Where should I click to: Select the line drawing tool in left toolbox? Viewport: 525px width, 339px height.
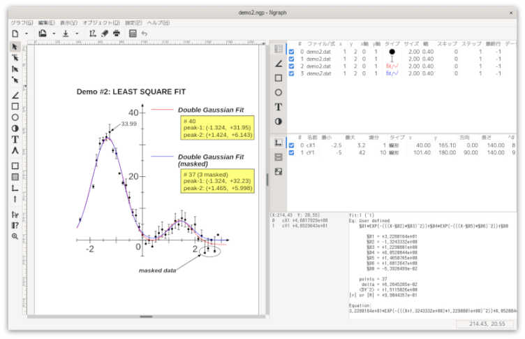(x=15, y=96)
